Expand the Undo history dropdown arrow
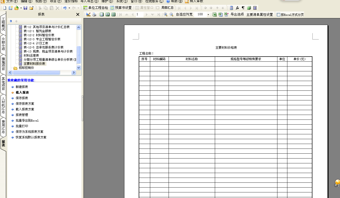 pyautogui.click(x=69, y=8)
